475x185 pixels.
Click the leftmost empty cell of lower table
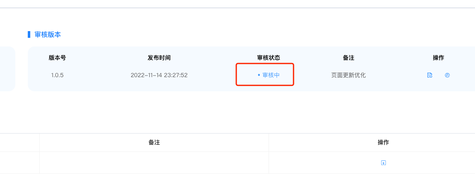coord(20,163)
